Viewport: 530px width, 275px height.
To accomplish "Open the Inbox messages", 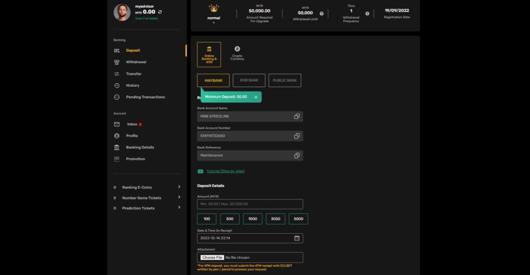I will [132, 124].
